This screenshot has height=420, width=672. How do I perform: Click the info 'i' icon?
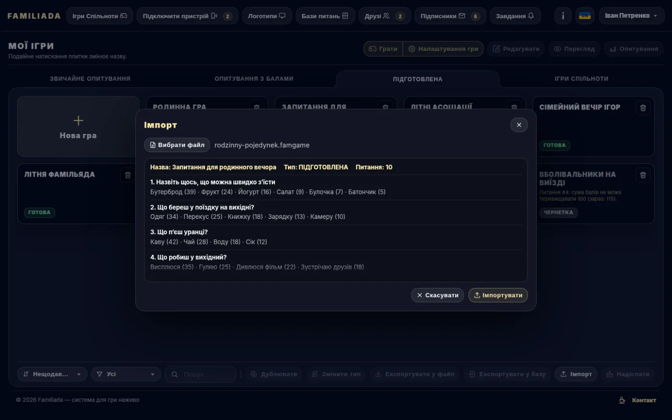pos(563,16)
